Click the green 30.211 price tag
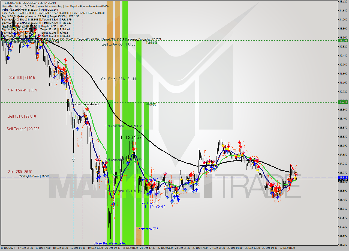 pos(343,102)
